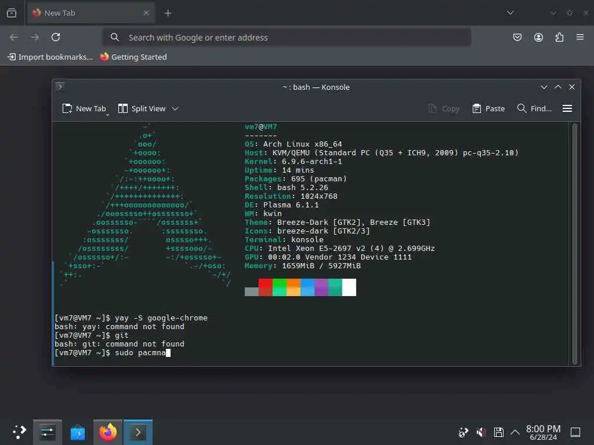
Task: Minimize the Konsole window
Action: coord(544,87)
